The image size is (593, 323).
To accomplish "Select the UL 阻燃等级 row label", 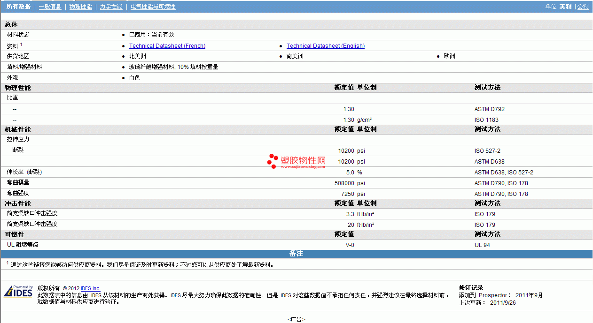I will point(23,245).
